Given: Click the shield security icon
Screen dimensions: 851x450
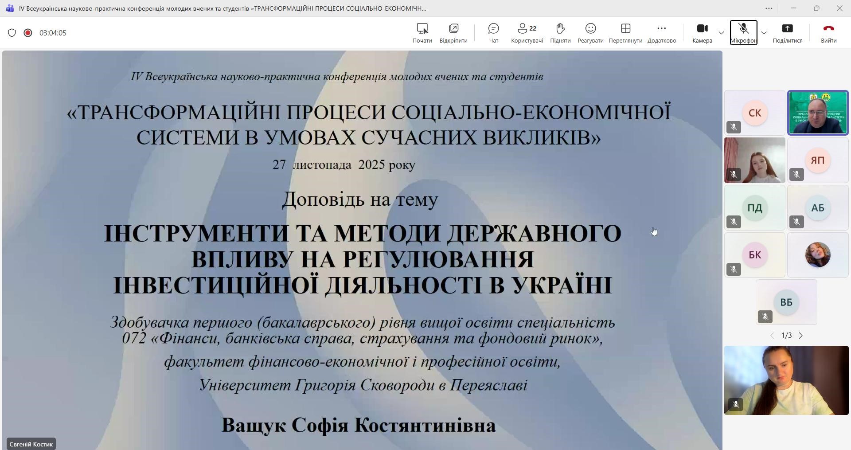Looking at the screenshot, I should [12, 33].
